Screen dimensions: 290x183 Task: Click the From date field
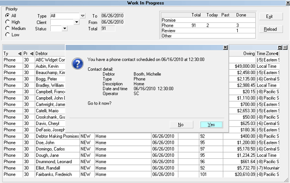click(x=113, y=22)
